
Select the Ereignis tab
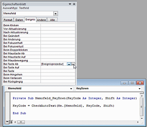tap(30, 20)
